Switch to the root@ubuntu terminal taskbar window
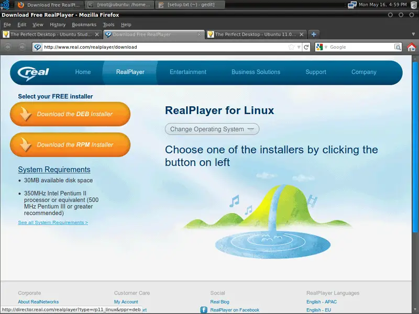The image size is (419, 314). click(120, 5)
